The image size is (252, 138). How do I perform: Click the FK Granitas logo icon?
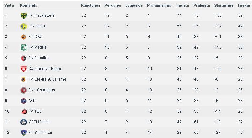coord(24,58)
